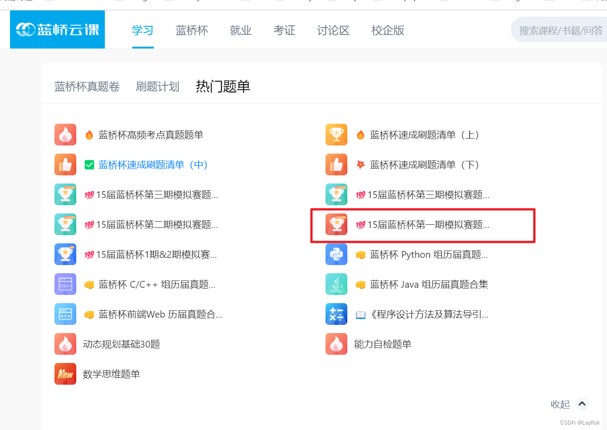Open the 能力自检题单 link
This screenshot has width=607, height=430.
[383, 344]
